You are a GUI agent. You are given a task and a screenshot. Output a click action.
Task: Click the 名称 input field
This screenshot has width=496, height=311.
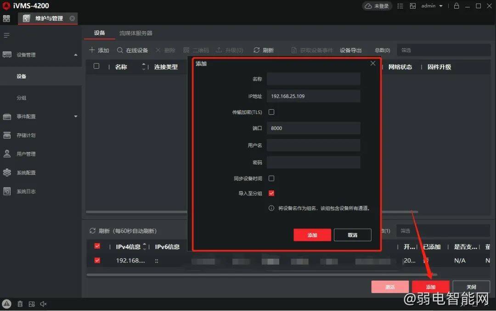pos(314,79)
